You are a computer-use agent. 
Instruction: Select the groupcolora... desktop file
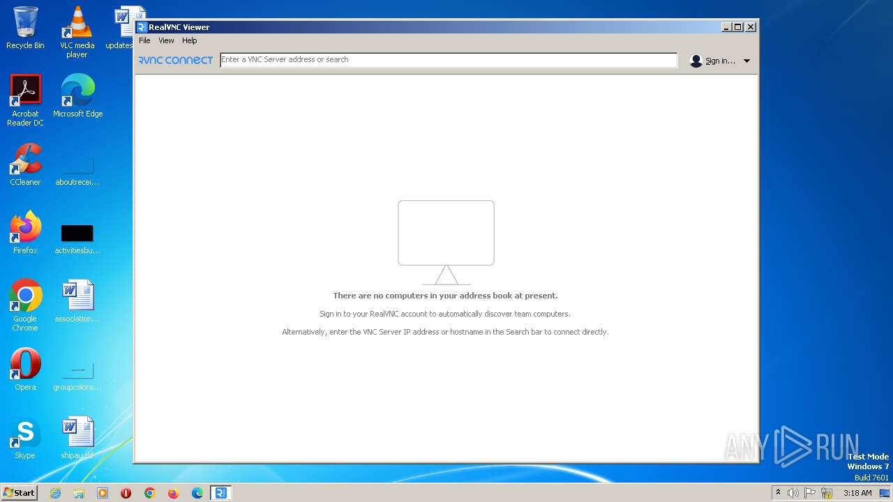[77, 376]
